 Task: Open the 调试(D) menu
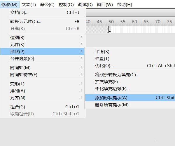click(x=85, y=4)
